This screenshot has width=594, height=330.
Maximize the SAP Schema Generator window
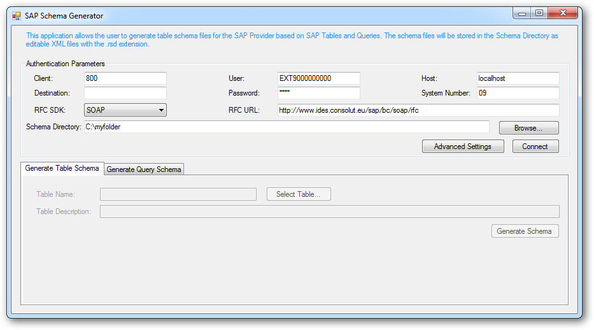click(x=539, y=13)
